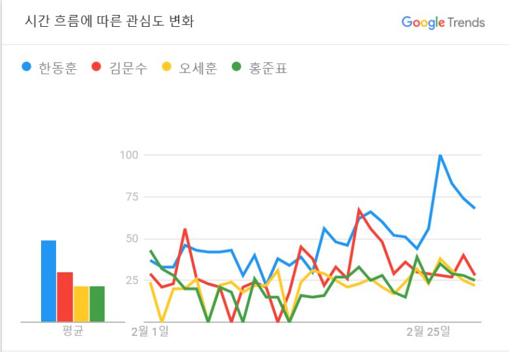Click the yellow dot beside 오세훈

click(x=167, y=67)
